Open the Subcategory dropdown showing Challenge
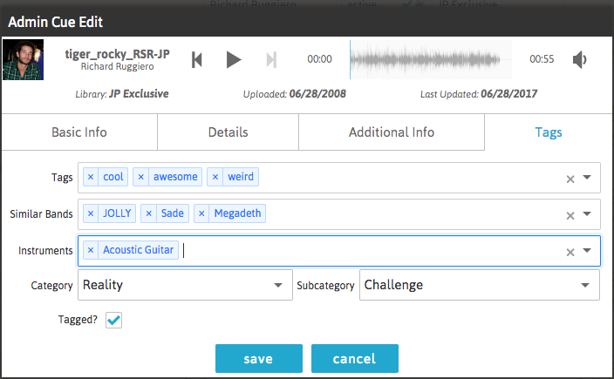The width and height of the screenshot is (614, 379). (x=480, y=285)
